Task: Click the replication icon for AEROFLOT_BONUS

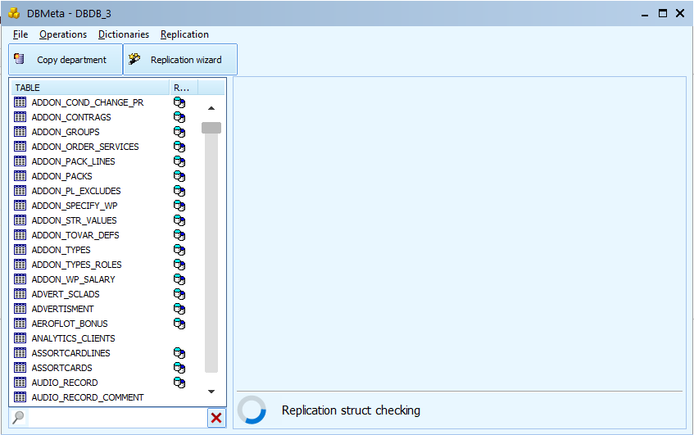Action: pos(179,324)
